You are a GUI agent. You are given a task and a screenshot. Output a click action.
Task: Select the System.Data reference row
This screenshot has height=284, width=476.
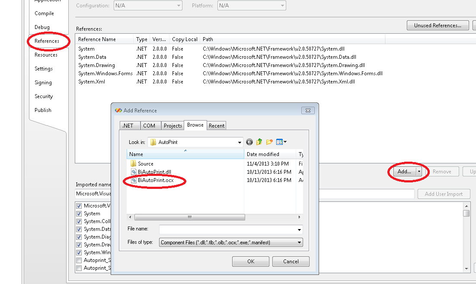(x=230, y=57)
